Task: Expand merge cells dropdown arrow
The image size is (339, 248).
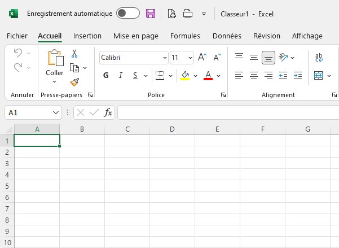Action: point(329,76)
